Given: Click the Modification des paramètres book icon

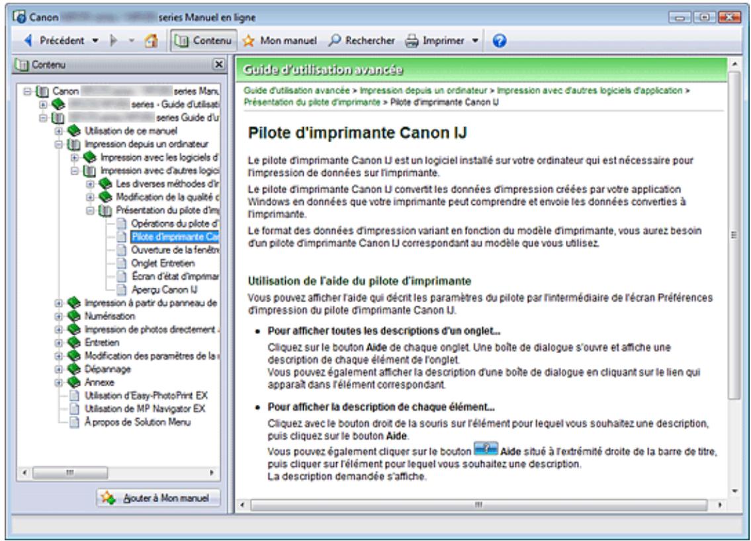Looking at the screenshot, I should 73,356.
